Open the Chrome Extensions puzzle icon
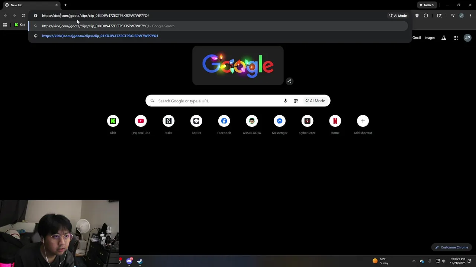 [426, 16]
